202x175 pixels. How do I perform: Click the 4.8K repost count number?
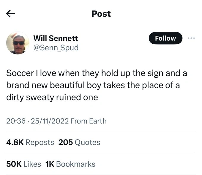(15, 142)
